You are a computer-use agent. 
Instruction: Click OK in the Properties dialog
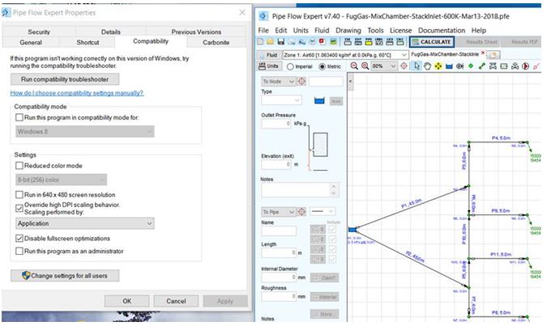pos(127,301)
